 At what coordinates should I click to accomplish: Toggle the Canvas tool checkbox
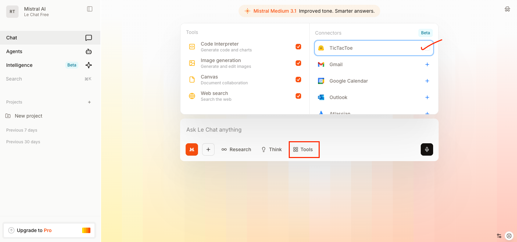(x=298, y=80)
